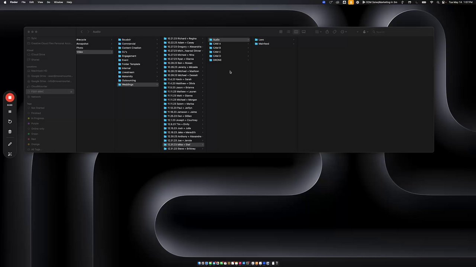This screenshot has height=267, width=476.
Task: Expand the CAM C folder chevron
Action: [248, 52]
